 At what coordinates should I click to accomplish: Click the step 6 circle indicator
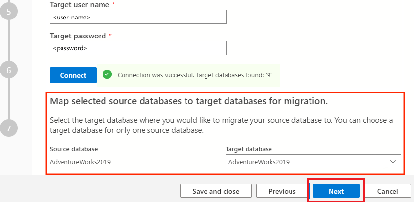(9, 70)
